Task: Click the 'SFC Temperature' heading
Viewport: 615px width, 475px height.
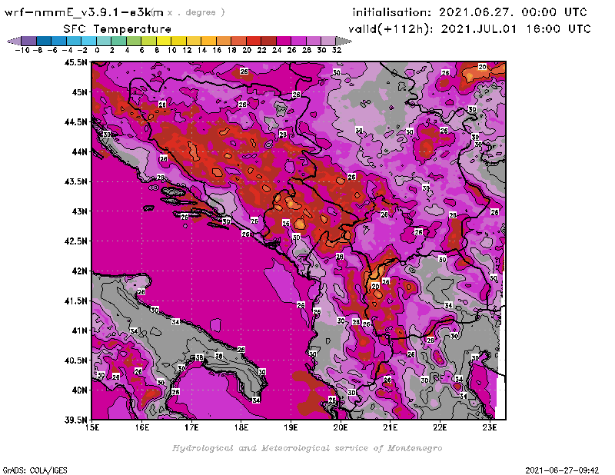Action: pyautogui.click(x=118, y=29)
